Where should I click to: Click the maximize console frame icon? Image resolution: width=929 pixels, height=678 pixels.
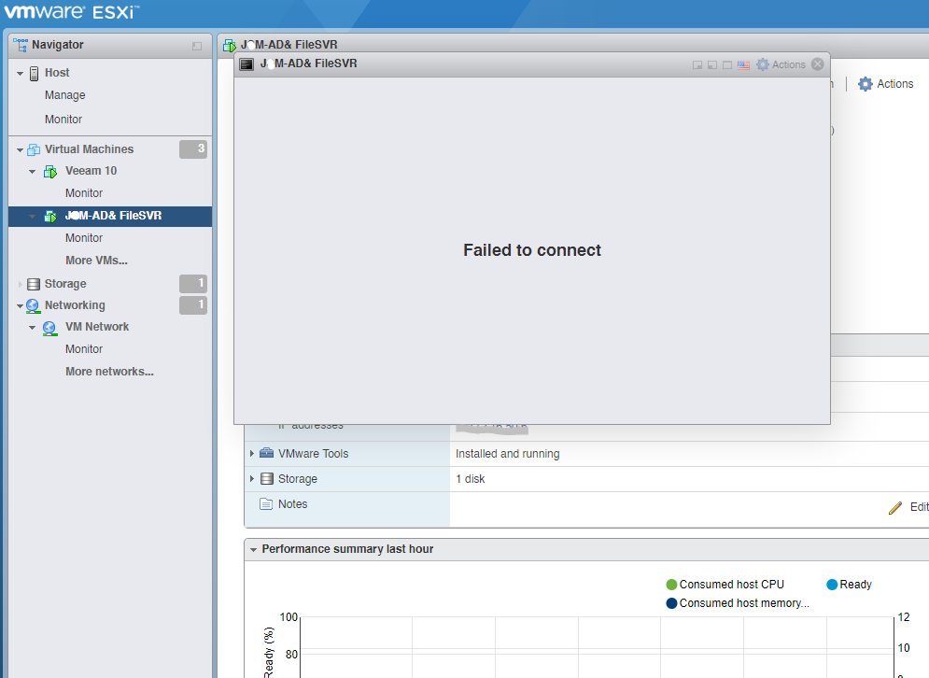tap(726, 64)
